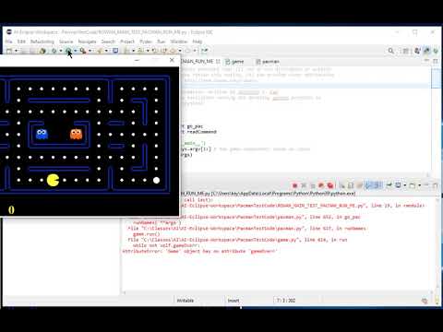Expand the External Tools dropdown arrow

click(90, 51)
